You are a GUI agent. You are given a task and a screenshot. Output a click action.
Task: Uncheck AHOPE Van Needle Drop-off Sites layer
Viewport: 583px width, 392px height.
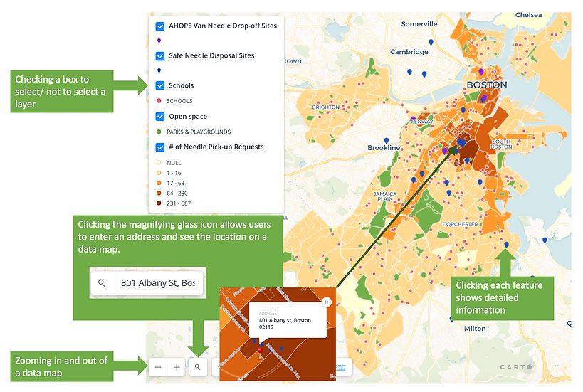[160, 26]
